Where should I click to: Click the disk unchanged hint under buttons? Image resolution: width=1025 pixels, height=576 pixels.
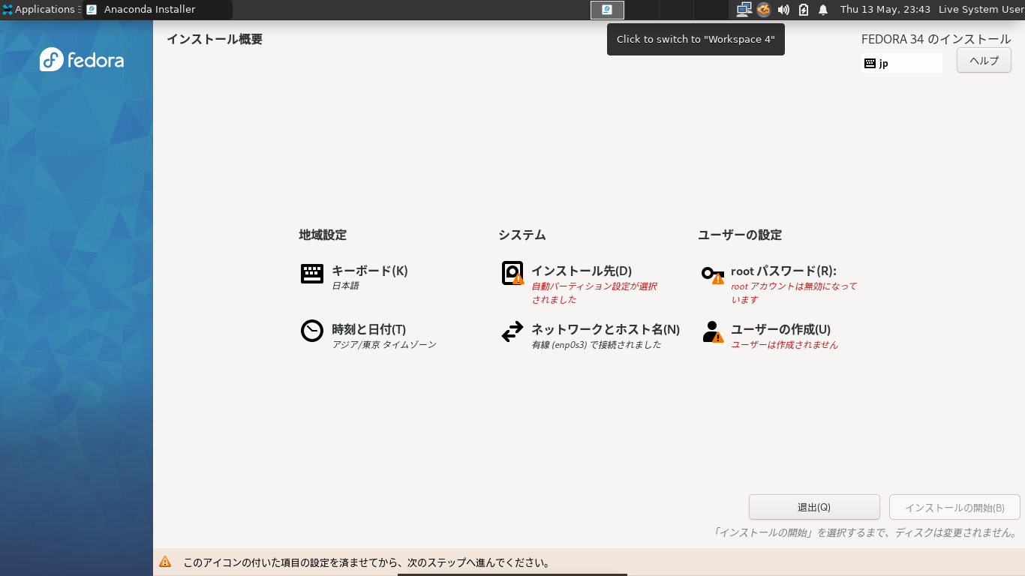point(866,532)
